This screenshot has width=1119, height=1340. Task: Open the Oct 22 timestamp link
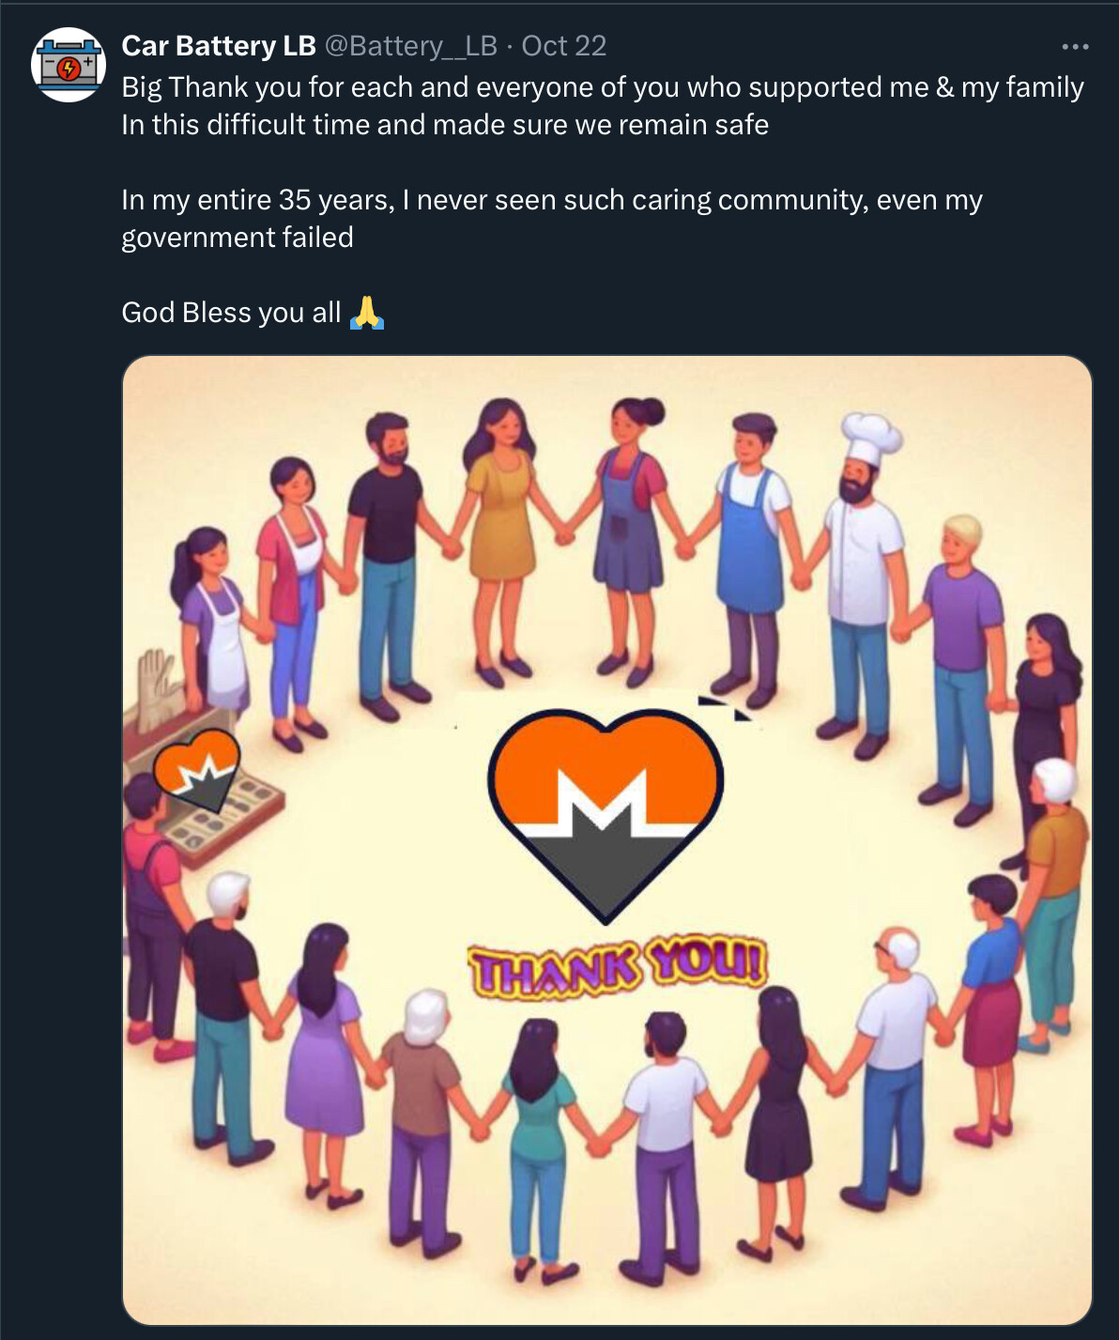click(x=563, y=46)
